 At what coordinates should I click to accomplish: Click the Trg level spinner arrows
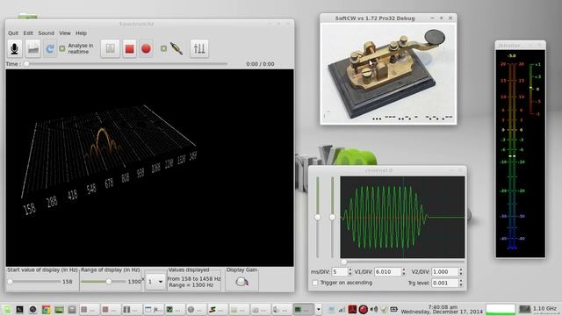(461, 283)
